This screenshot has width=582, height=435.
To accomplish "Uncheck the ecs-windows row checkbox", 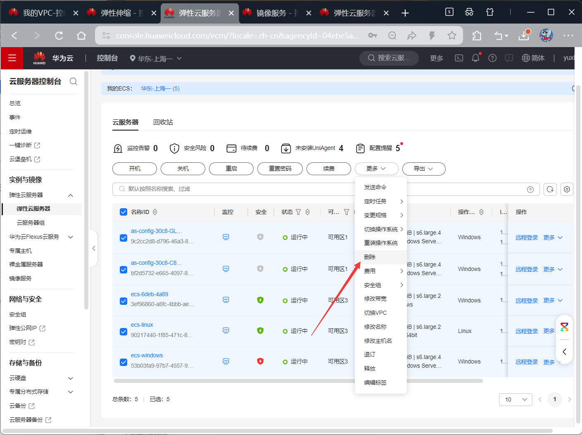I will click(124, 362).
